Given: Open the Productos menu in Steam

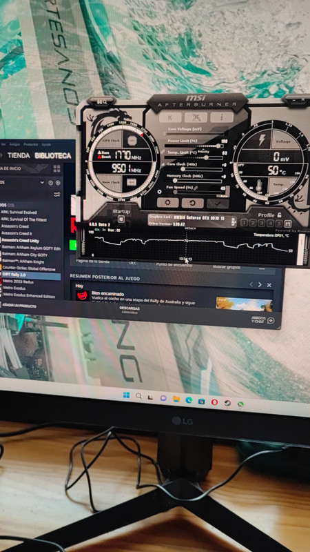Looking at the screenshot, I should pyautogui.click(x=30, y=144).
